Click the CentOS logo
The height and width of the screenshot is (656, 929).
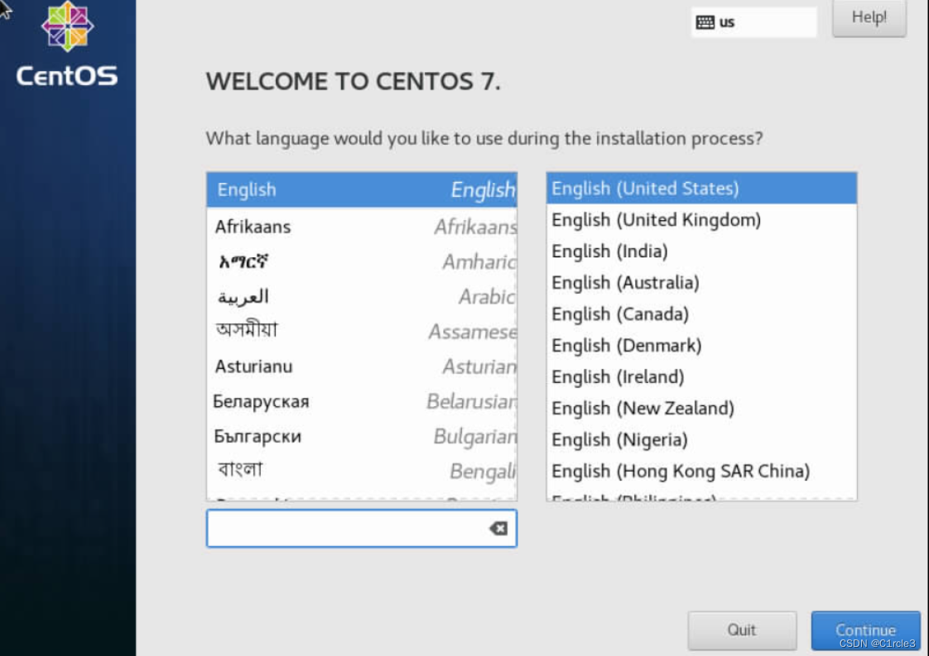point(67,44)
